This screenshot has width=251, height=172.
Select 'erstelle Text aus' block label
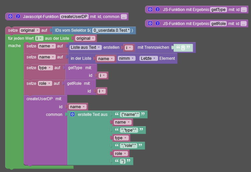point(93,114)
